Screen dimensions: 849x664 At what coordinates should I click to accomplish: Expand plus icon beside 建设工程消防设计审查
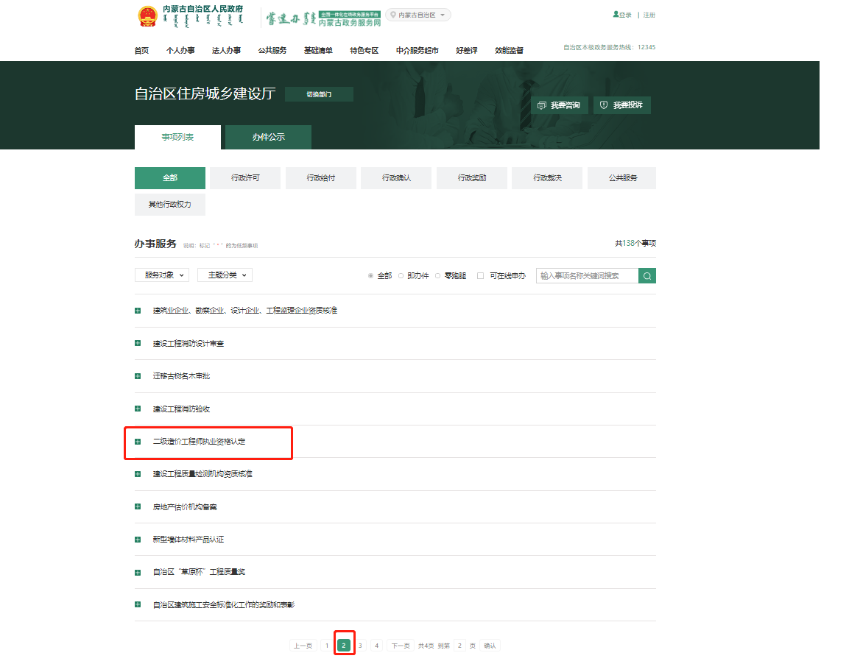[x=138, y=343]
